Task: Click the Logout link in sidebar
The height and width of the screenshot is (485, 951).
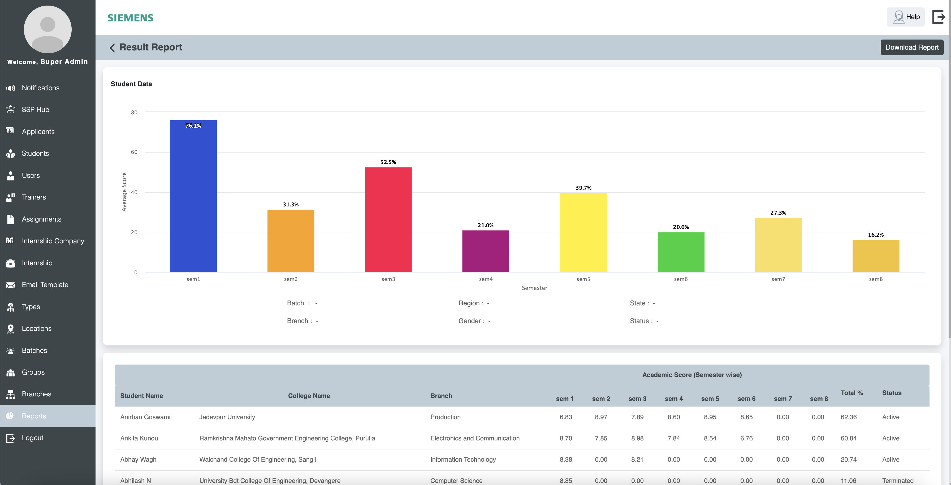Action: (32, 438)
